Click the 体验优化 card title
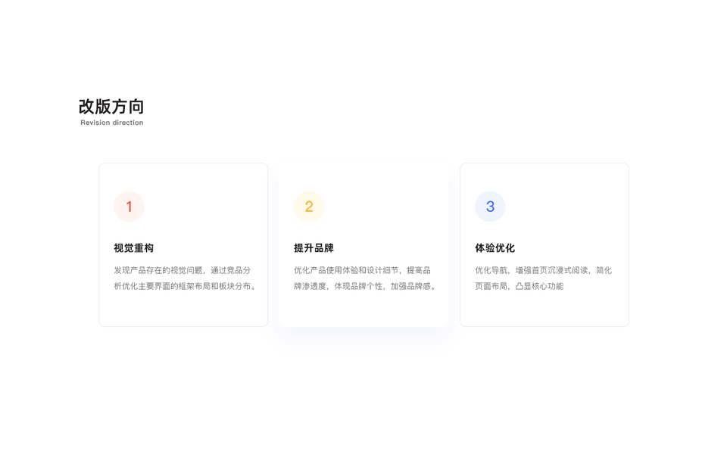Screen dimensions: 727x454 point(495,248)
